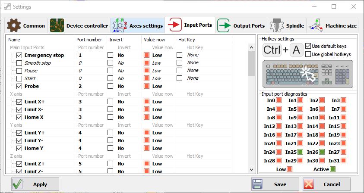Screen dimensions: 364x193
Task: Click the circuit board Device controller icon
Action: click(57, 25)
